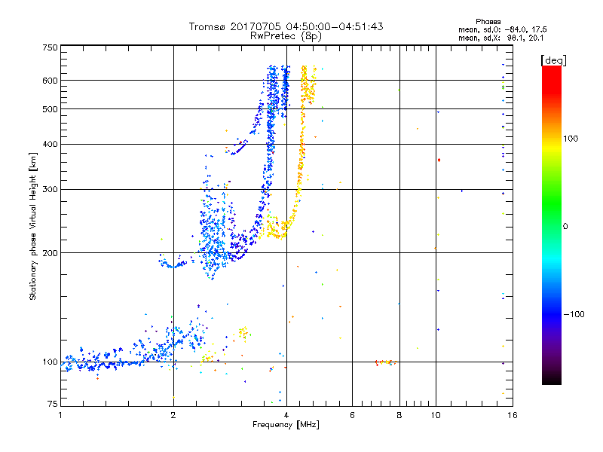Click the yellow 100 region of colorbar
Image resolution: width=603 pixels, height=452 pixels.
click(552, 144)
